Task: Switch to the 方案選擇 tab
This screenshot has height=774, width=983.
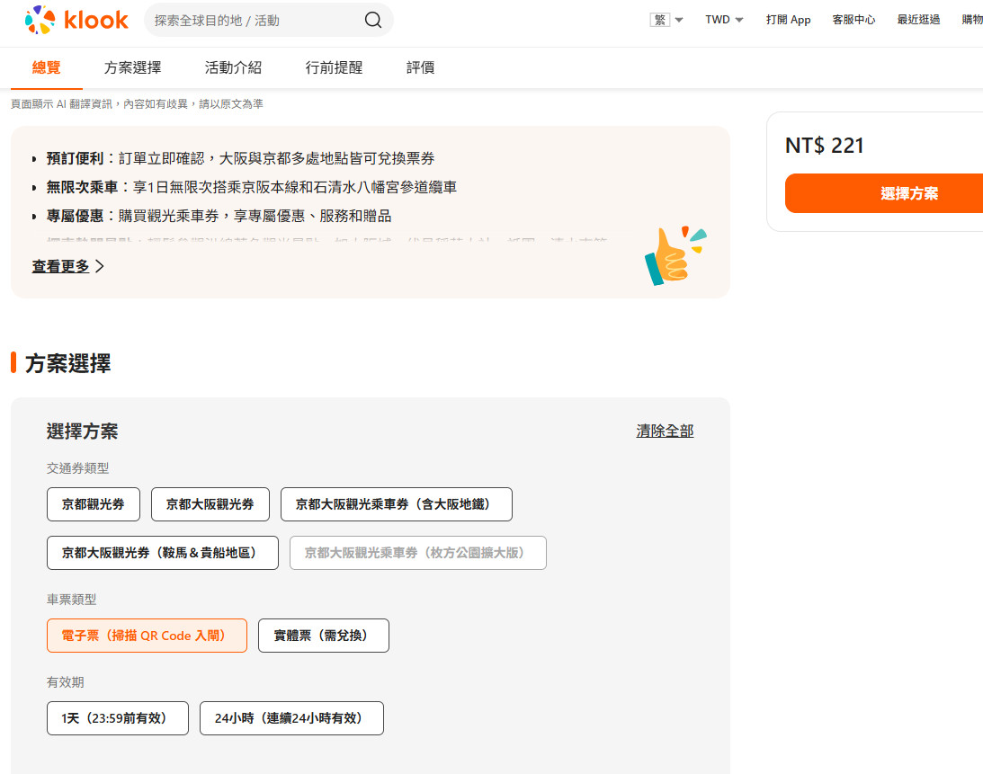Action: (x=132, y=67)
